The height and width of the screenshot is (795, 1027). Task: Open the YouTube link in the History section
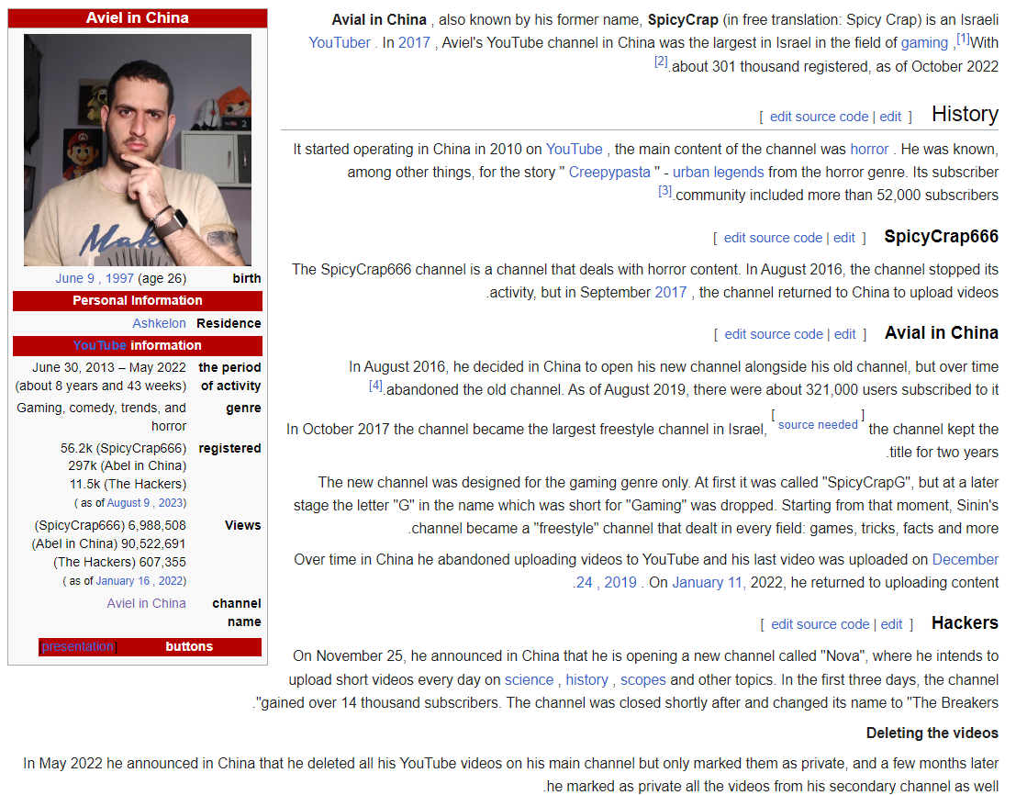pyautogui.click(x=574, y=150)
